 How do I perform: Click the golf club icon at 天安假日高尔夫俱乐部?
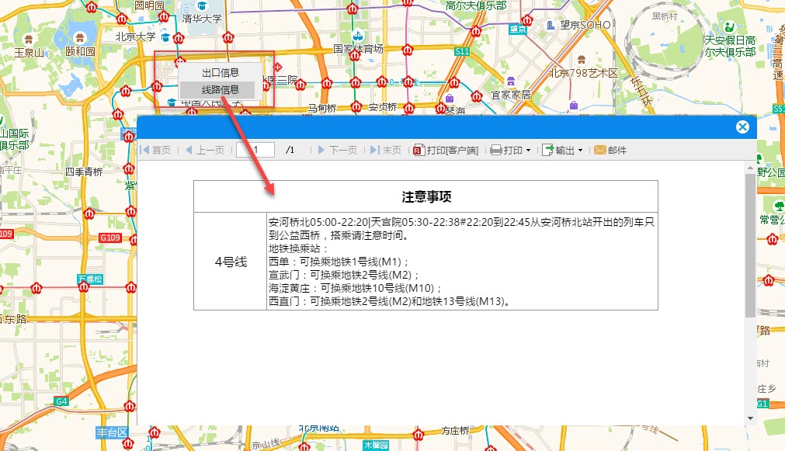[x=730, y=26]
